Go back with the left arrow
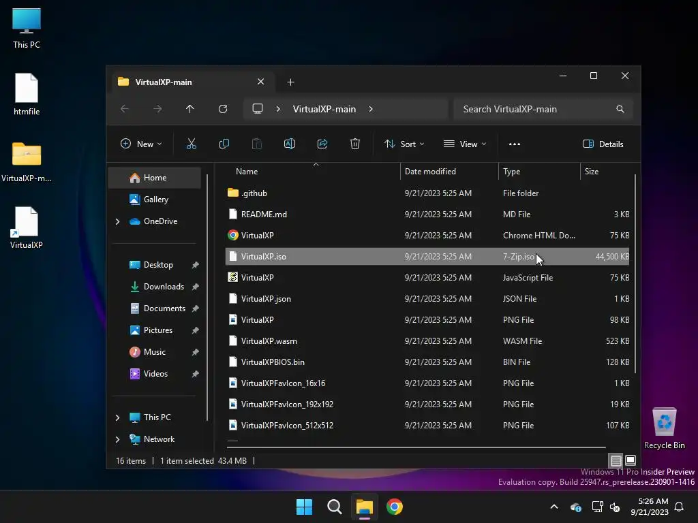Image resolution: width=698 pixels, height=523 pixels. pyautogui.click(x=125, y=109)
